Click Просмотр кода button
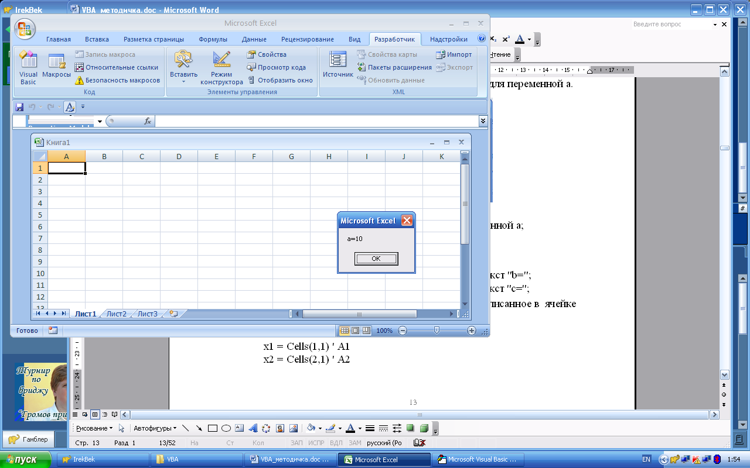The image size is (750, 468). pos(276,67)
